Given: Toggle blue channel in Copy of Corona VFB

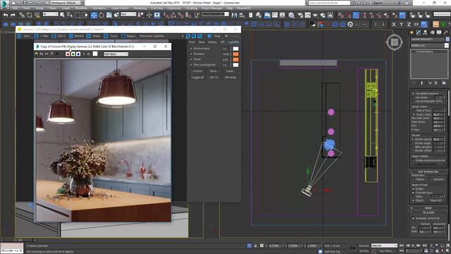Looking at the screenshot, I should (78, 54).
